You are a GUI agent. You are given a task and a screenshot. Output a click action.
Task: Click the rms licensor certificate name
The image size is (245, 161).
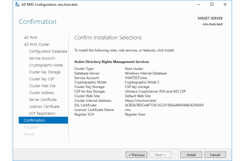click(x=128, y=110)
